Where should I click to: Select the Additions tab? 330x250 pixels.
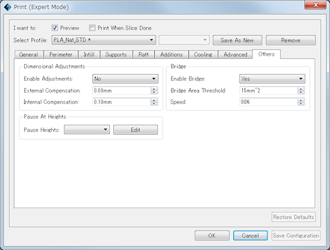coord(171,54)
